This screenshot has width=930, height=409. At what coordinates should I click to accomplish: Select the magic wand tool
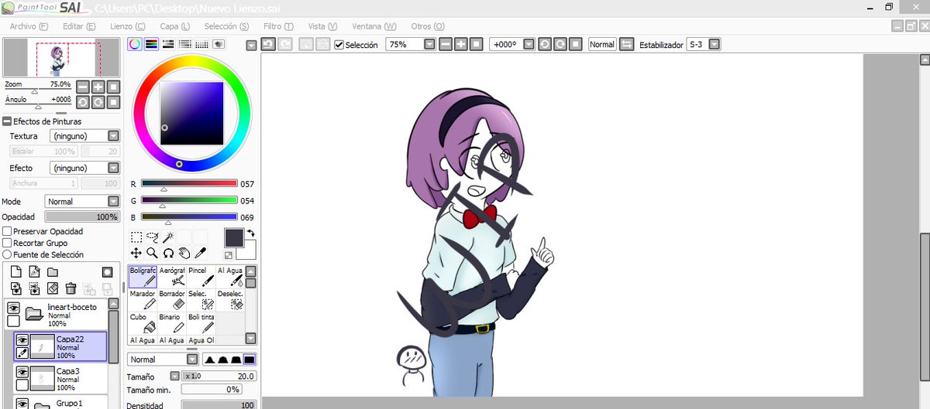(167, 237)
